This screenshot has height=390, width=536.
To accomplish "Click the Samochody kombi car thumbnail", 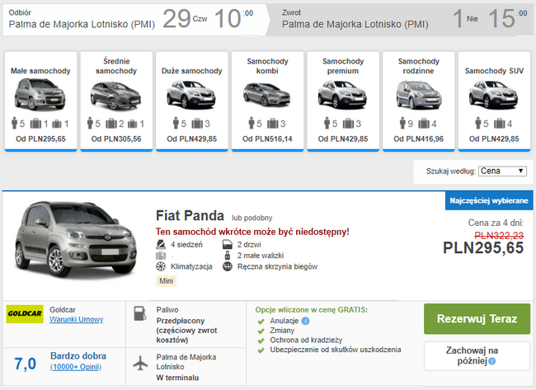I will point(267,94).
